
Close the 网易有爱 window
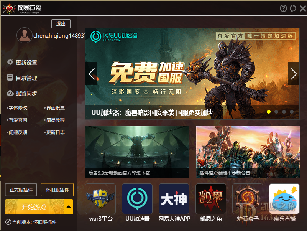click(303, 8)
